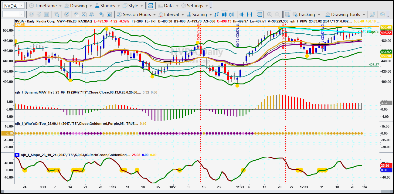Widen bar spacing with the outward-arrows icon
This screenshot has width=394, height=194.
[x=250, y=15]
